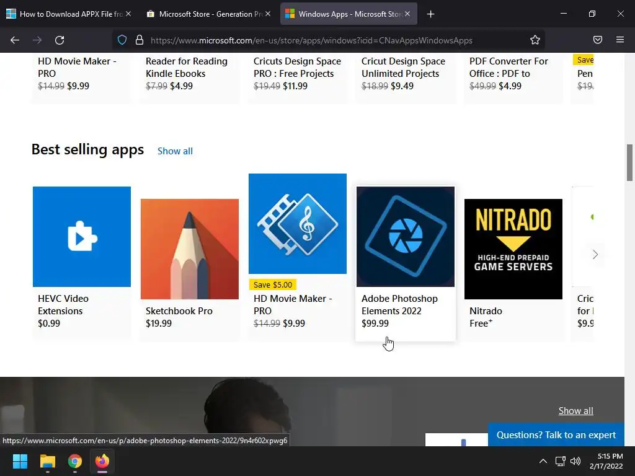Click the Sketchbook Pro title text
This screenshot has width=635, height=476.
[x=179, y=311]
